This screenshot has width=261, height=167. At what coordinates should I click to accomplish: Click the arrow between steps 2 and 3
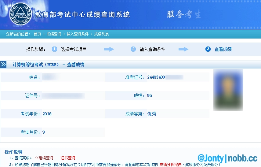(183, 49)
